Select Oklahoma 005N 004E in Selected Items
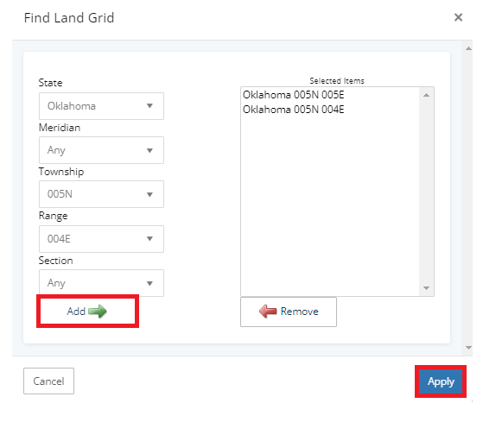This screenshot has width=483, height=422. [293, 110]
